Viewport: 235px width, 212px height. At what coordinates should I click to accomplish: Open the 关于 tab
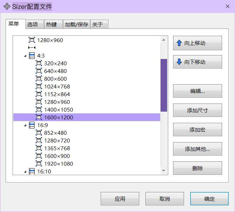[99, 24]
